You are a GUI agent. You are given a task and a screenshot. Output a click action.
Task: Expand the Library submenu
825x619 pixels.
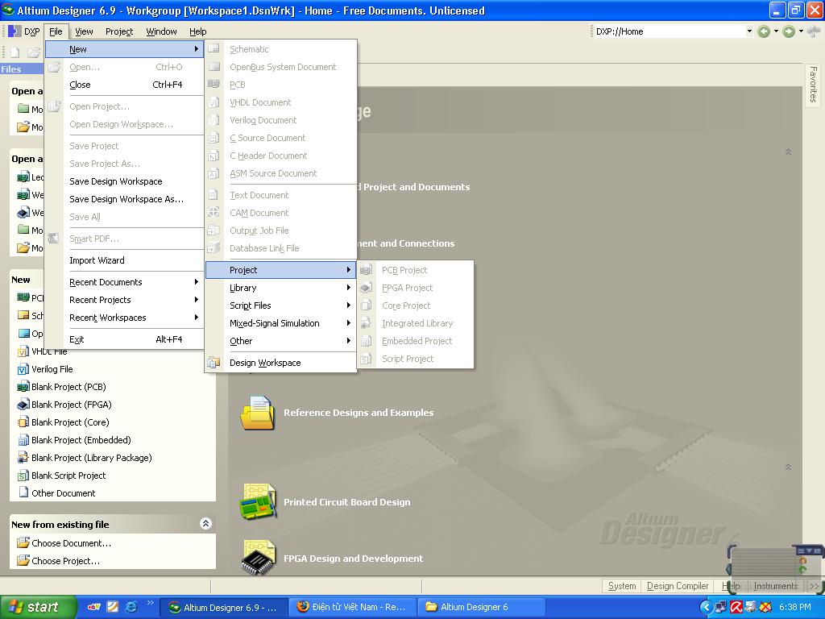coord(281,288)
